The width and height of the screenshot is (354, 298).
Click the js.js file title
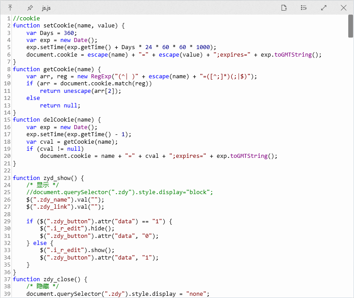pyautogui.click(x=46, y=8)
